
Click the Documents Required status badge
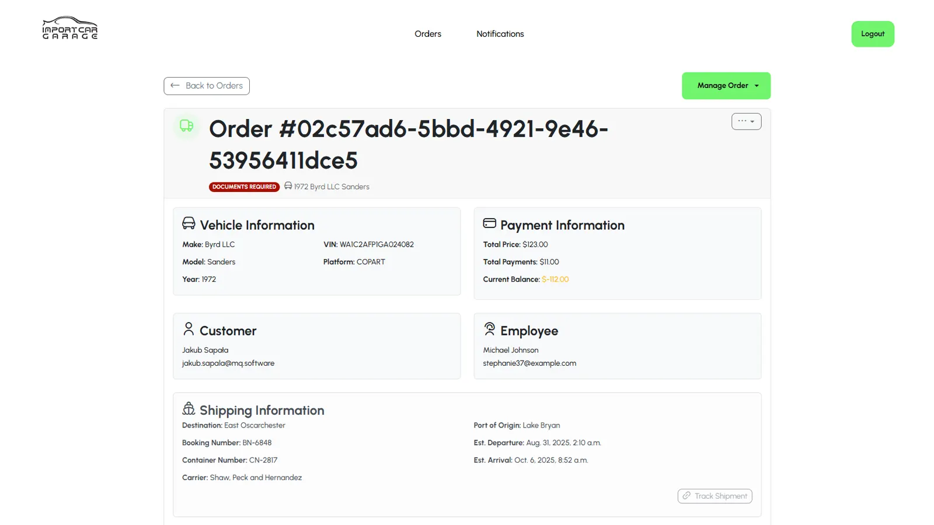point(244,187)
